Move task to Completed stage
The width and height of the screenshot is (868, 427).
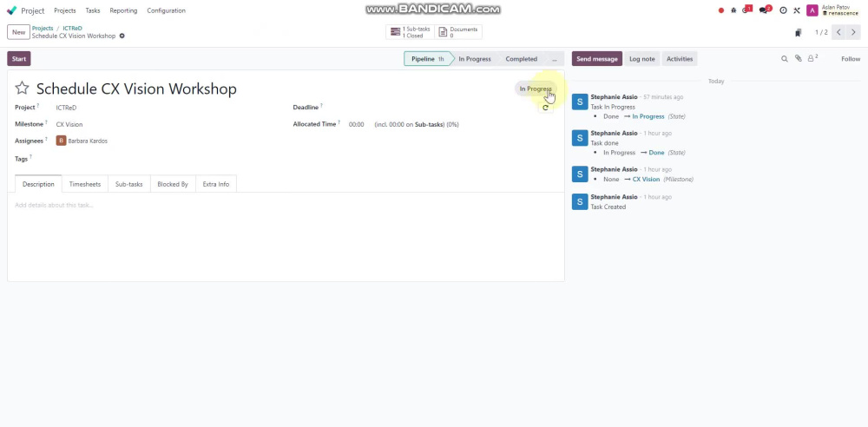tap(521, 59)
